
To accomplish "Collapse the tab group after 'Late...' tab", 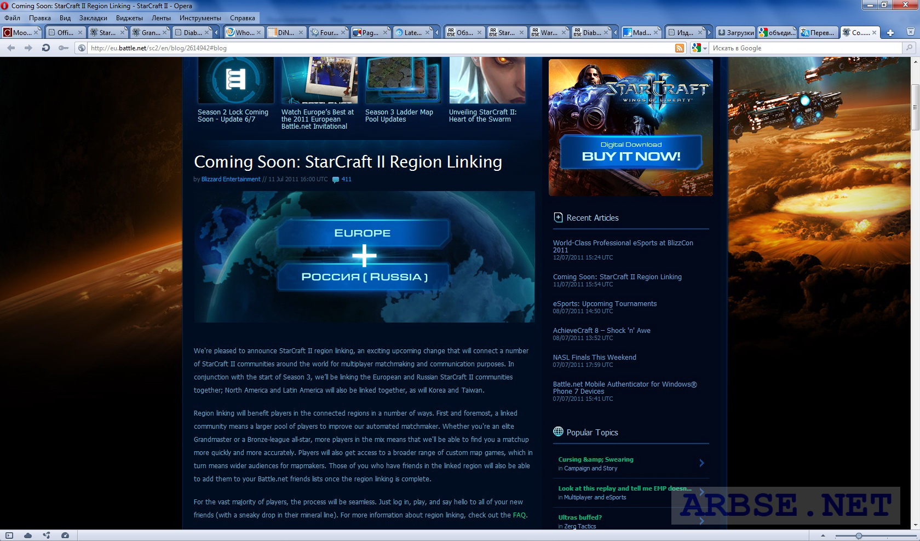I will tap(437, 32).
